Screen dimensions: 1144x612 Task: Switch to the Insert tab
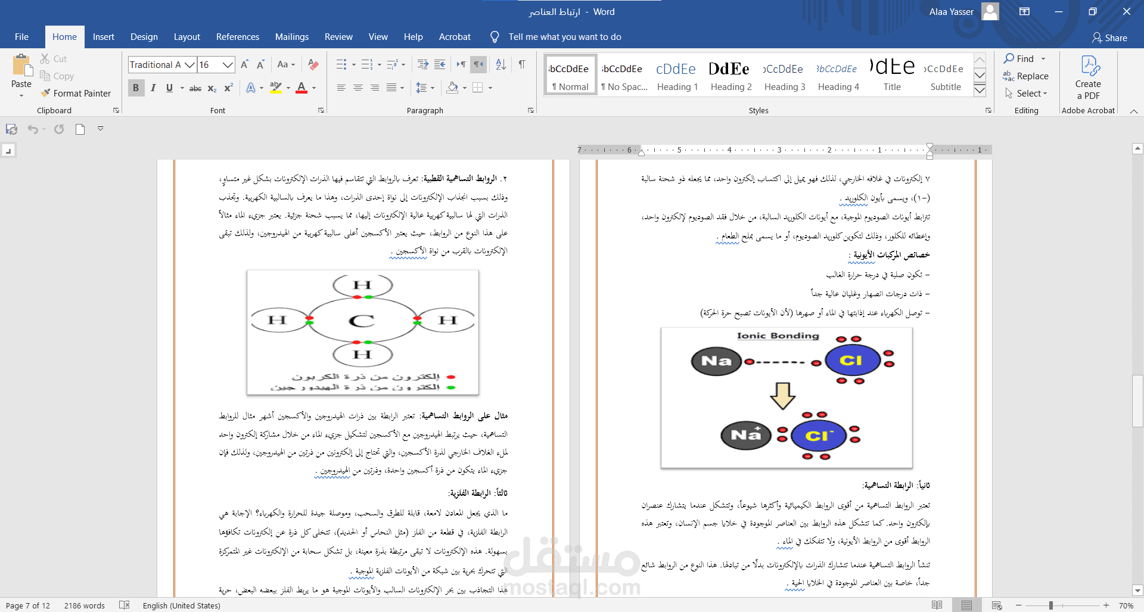click(103, 37)
